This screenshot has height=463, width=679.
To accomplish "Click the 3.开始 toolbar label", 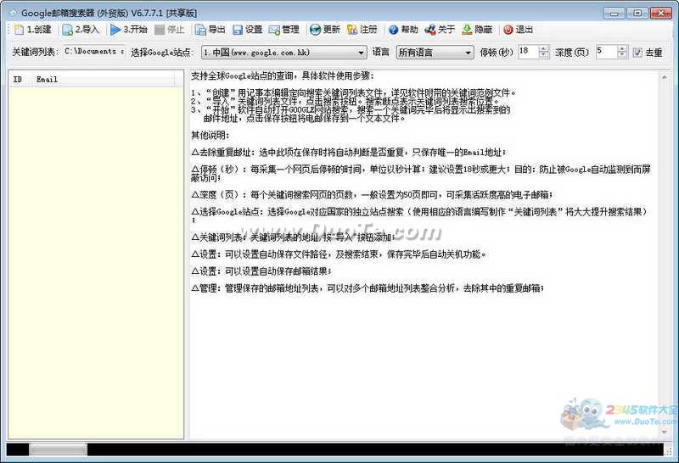I will tap(135, 30).
